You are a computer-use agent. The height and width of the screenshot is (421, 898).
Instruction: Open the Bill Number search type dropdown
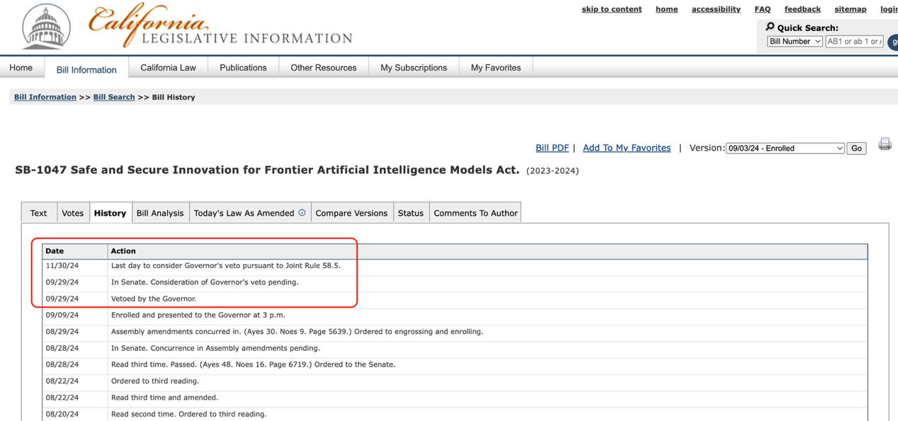coord(795,42)
